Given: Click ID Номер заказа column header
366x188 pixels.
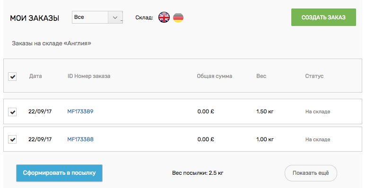Looking at the screenshot, I should (89, 76).
